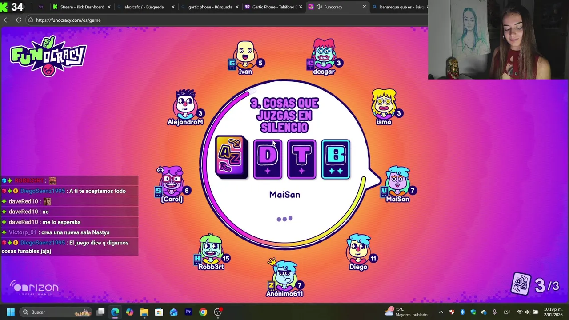Open the OBS icon in the taskbar
Image resolution: width=569 pixels, height=320 pixels.
tap(218, 312)
